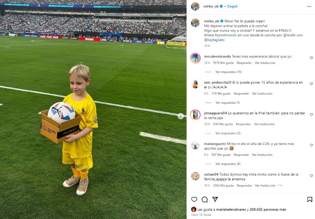Open moralesmiranda's profile avatar

pyautogui.click(x=195, y=58)
